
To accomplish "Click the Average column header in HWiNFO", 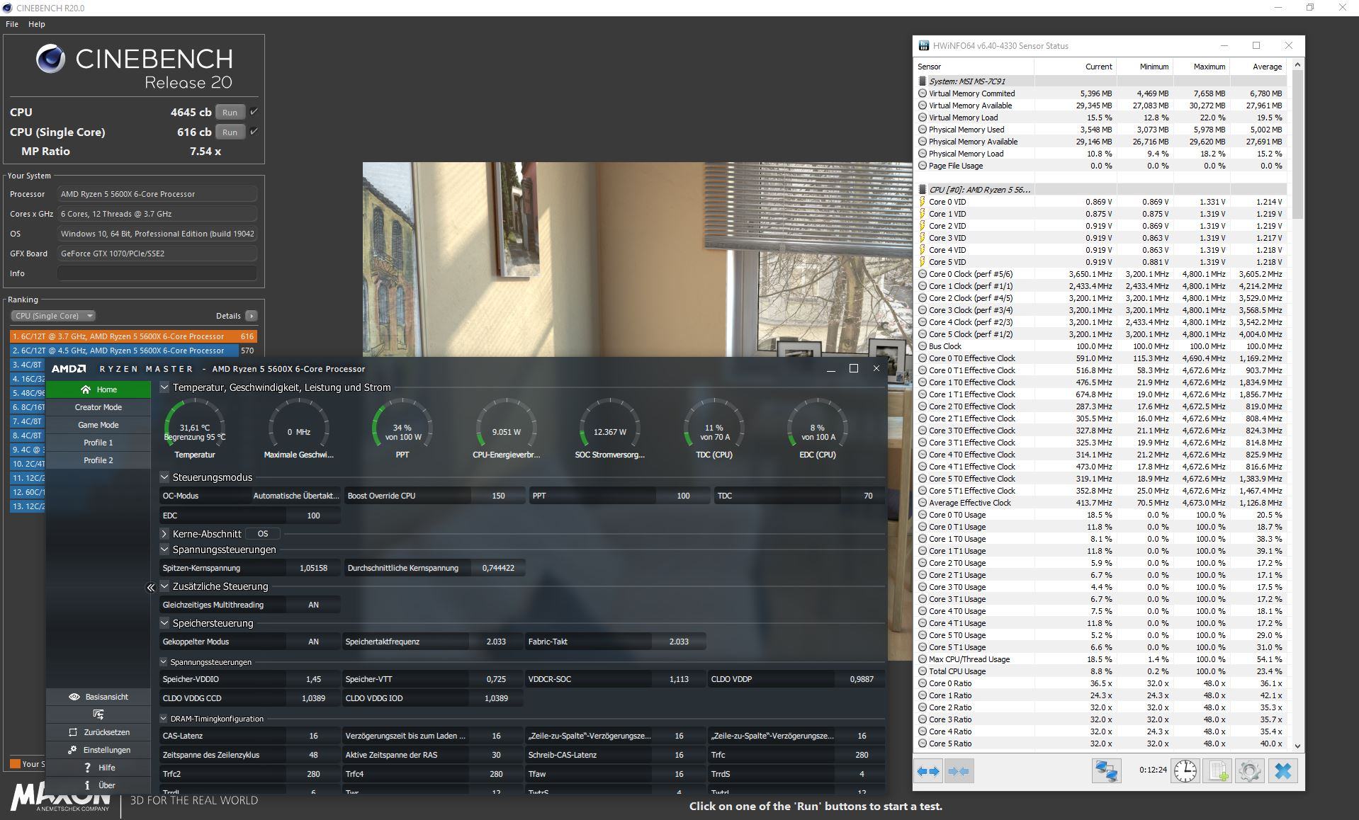I will (1258, 67).
